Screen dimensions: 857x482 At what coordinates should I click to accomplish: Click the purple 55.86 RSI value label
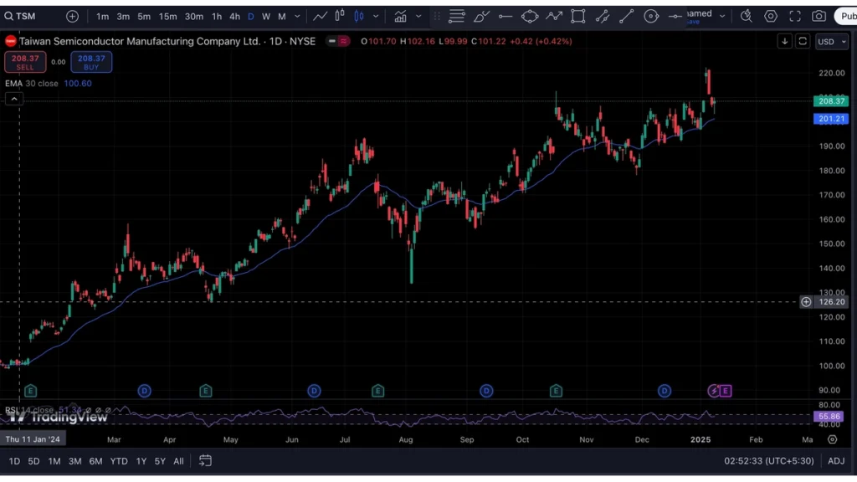829,417
